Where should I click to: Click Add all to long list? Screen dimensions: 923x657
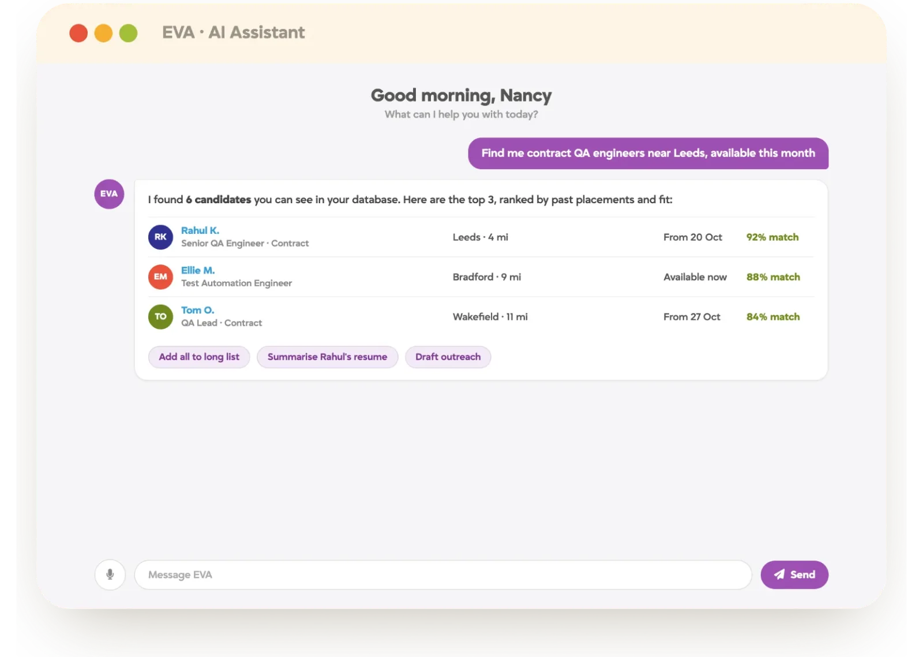click(x=199, y=357)
